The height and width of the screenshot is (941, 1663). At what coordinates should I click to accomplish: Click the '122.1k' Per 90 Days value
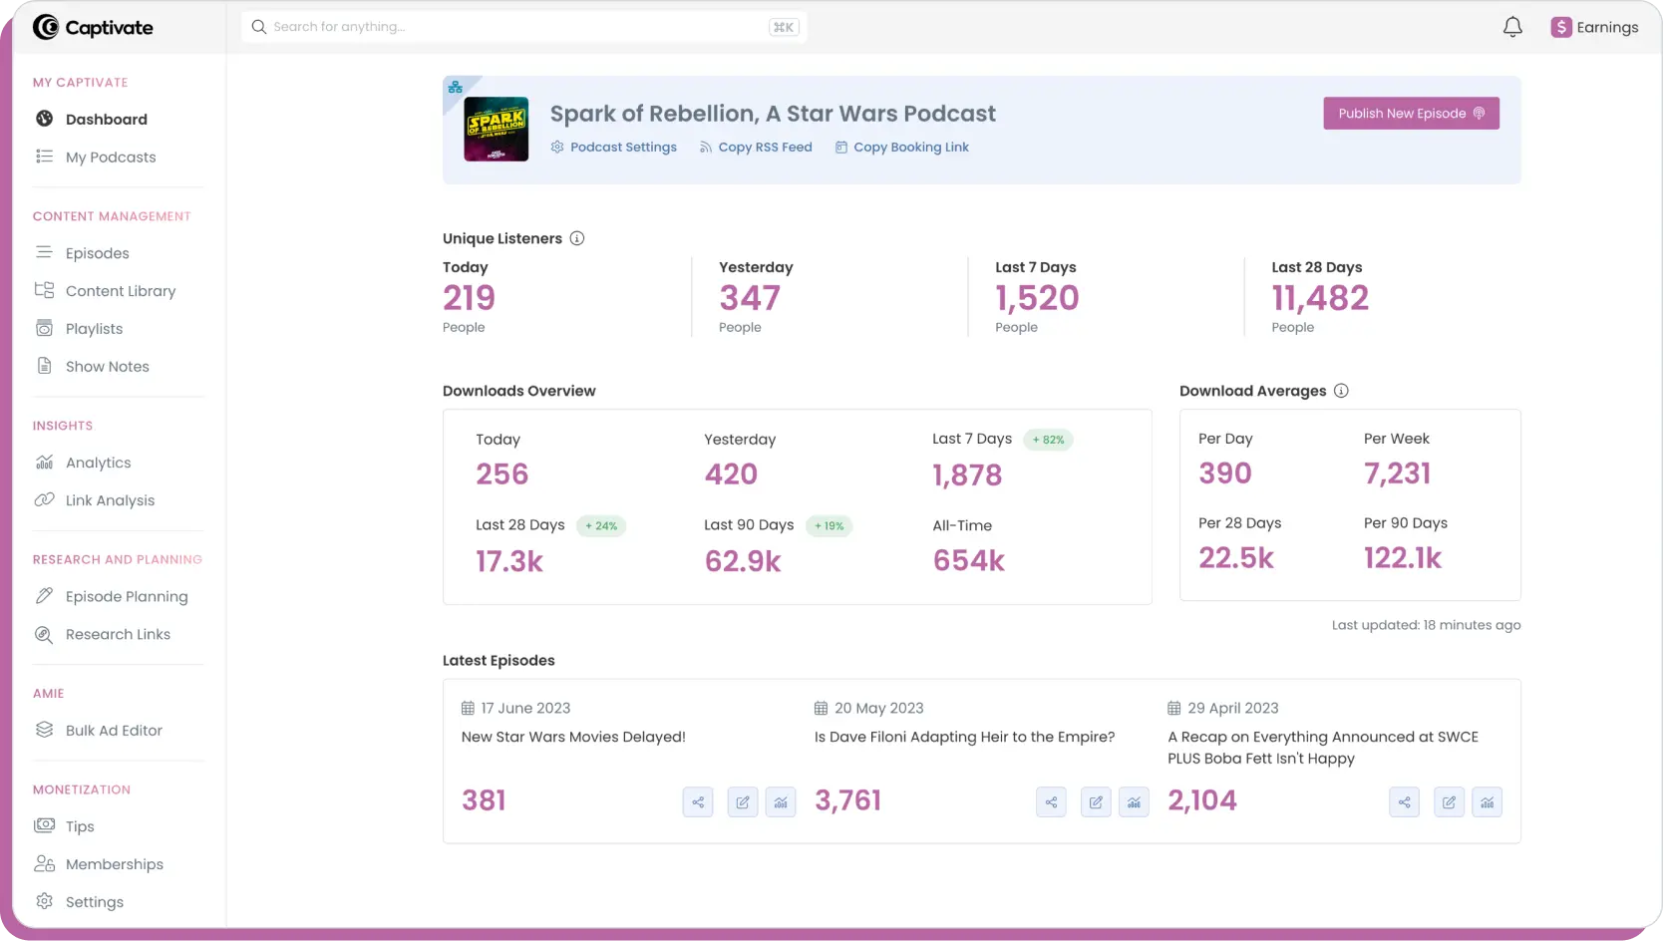1403,558
